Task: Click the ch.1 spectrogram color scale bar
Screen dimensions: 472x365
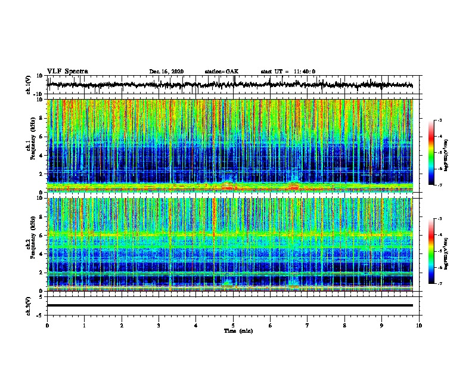Action: [431, 153]
